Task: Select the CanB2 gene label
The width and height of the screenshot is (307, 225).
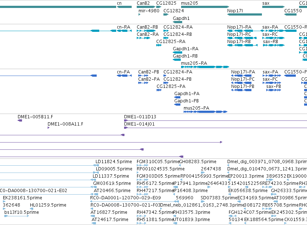Action: tap(143, 3)
